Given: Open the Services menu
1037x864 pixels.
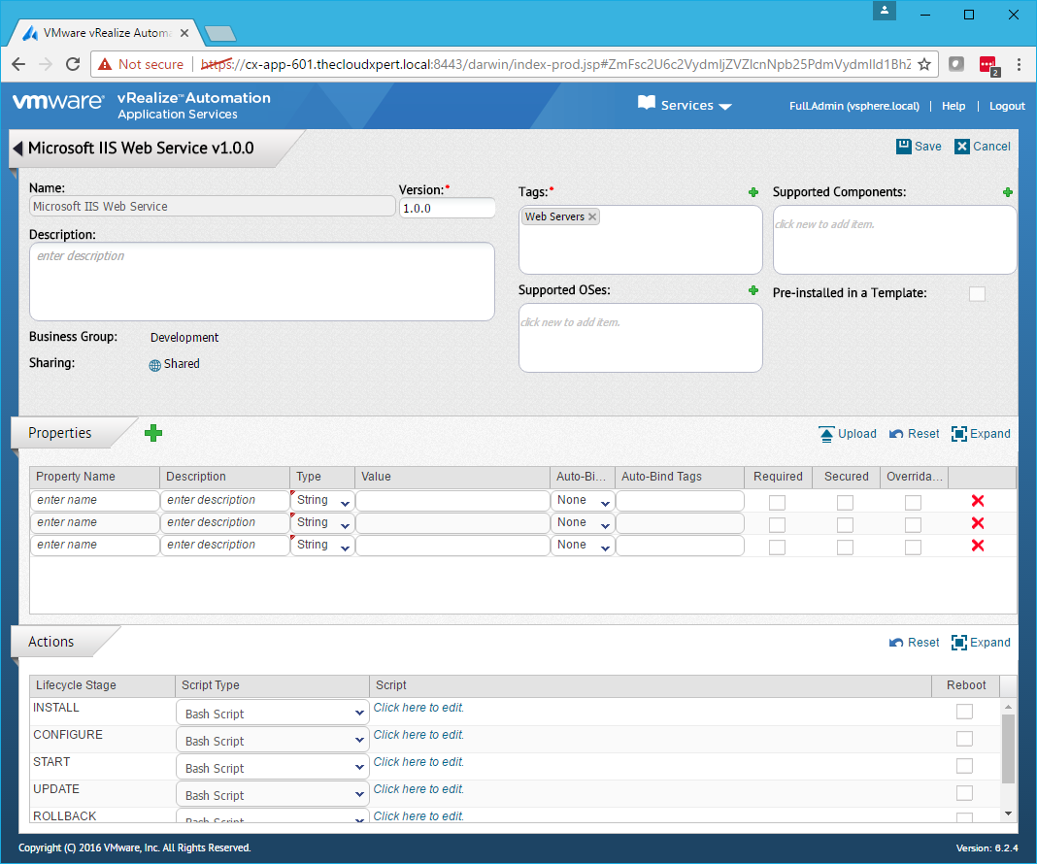Looking at the screenshot, I should pos(685,106).
